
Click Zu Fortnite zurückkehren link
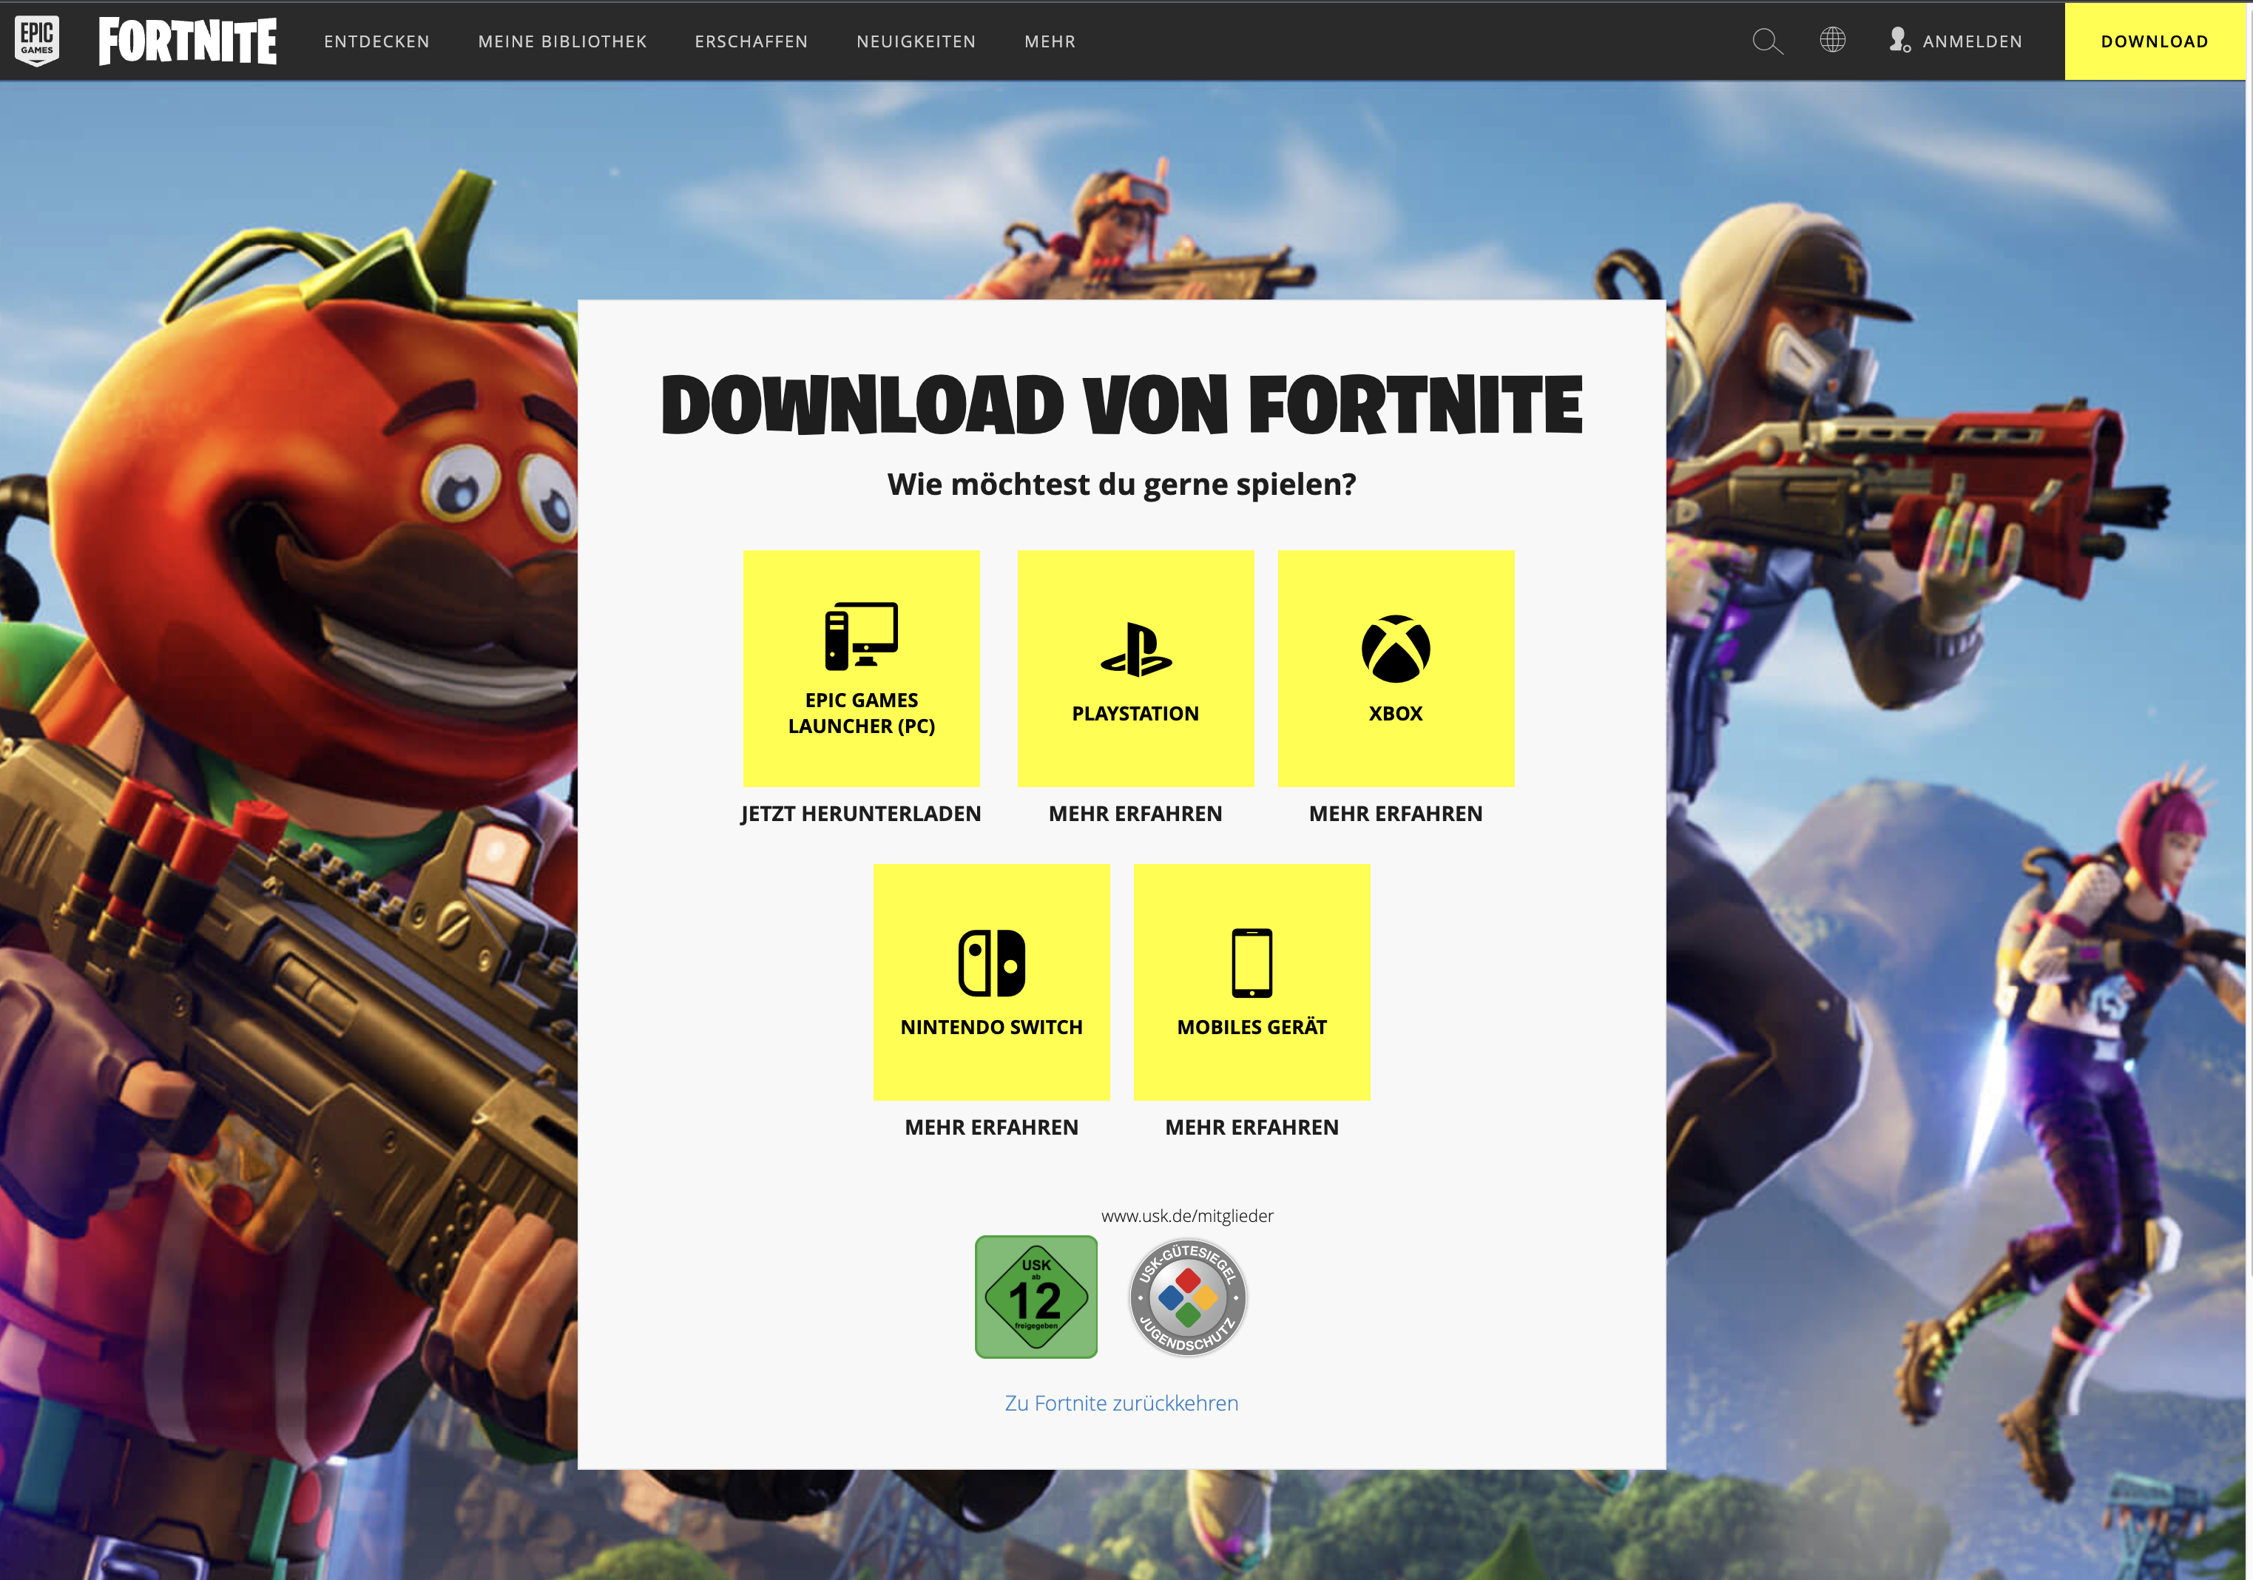coord(1121,1403)
